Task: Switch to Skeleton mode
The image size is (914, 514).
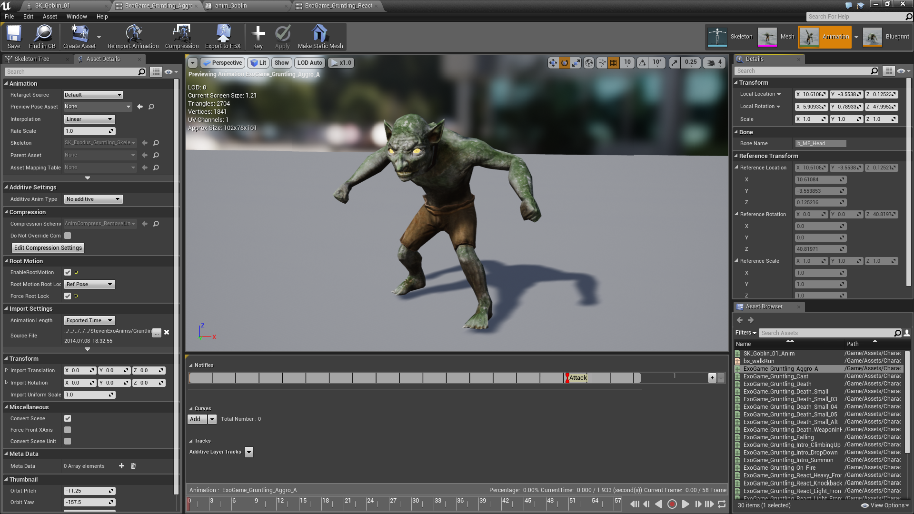Action: pyautogui.click(x=730, y=37)
